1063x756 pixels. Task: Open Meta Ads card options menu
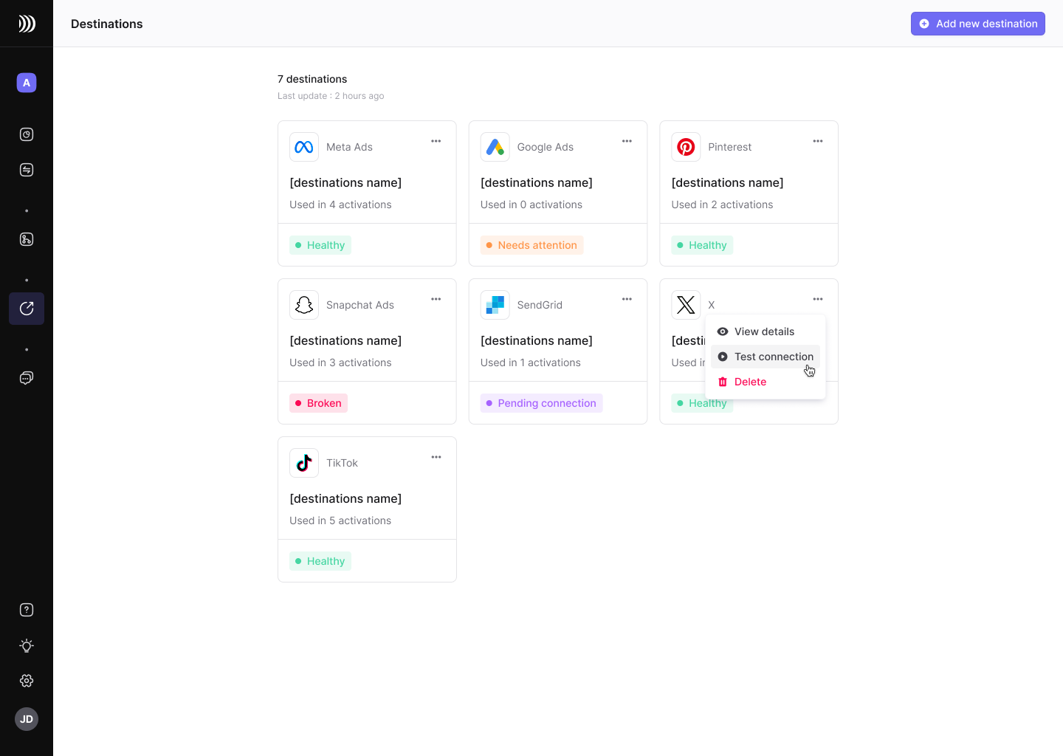click(436, 141)
